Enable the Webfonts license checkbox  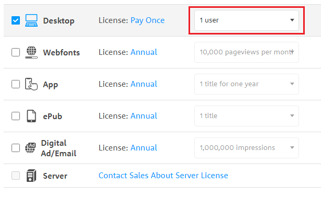(x=16, y=52)
